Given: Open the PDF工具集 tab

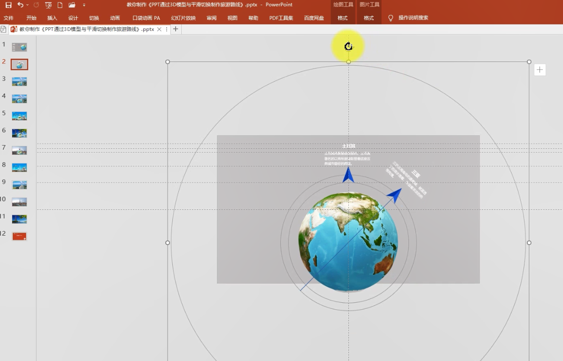Looking at the screenshot, I should click(x=281, y=18).
